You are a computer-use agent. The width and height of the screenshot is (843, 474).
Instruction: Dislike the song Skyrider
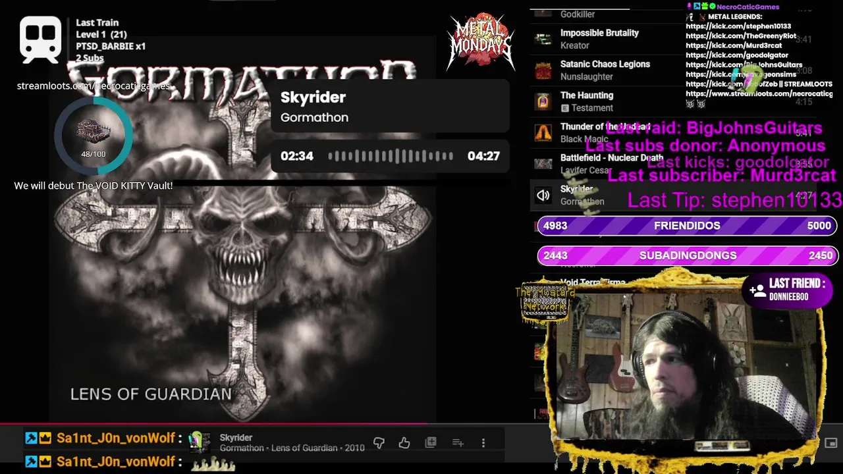pos(379,443)
